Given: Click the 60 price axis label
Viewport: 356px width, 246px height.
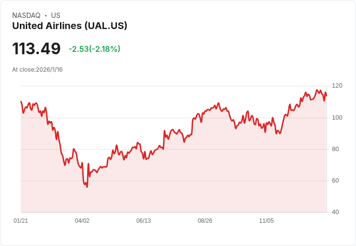Looking at the screenshot, I should click(335, 181).
